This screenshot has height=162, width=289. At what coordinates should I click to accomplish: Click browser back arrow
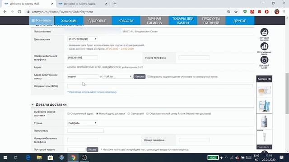(5, 12)
